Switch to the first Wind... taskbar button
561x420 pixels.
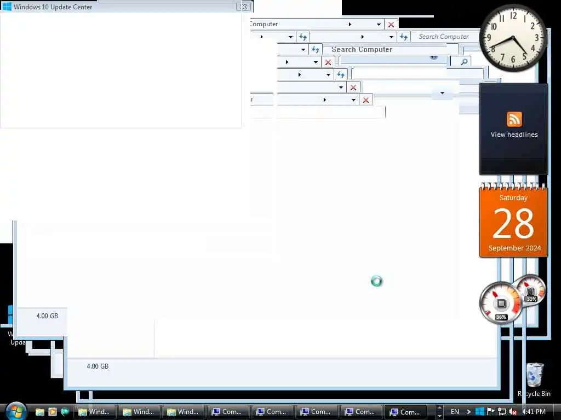pos(95,412)
